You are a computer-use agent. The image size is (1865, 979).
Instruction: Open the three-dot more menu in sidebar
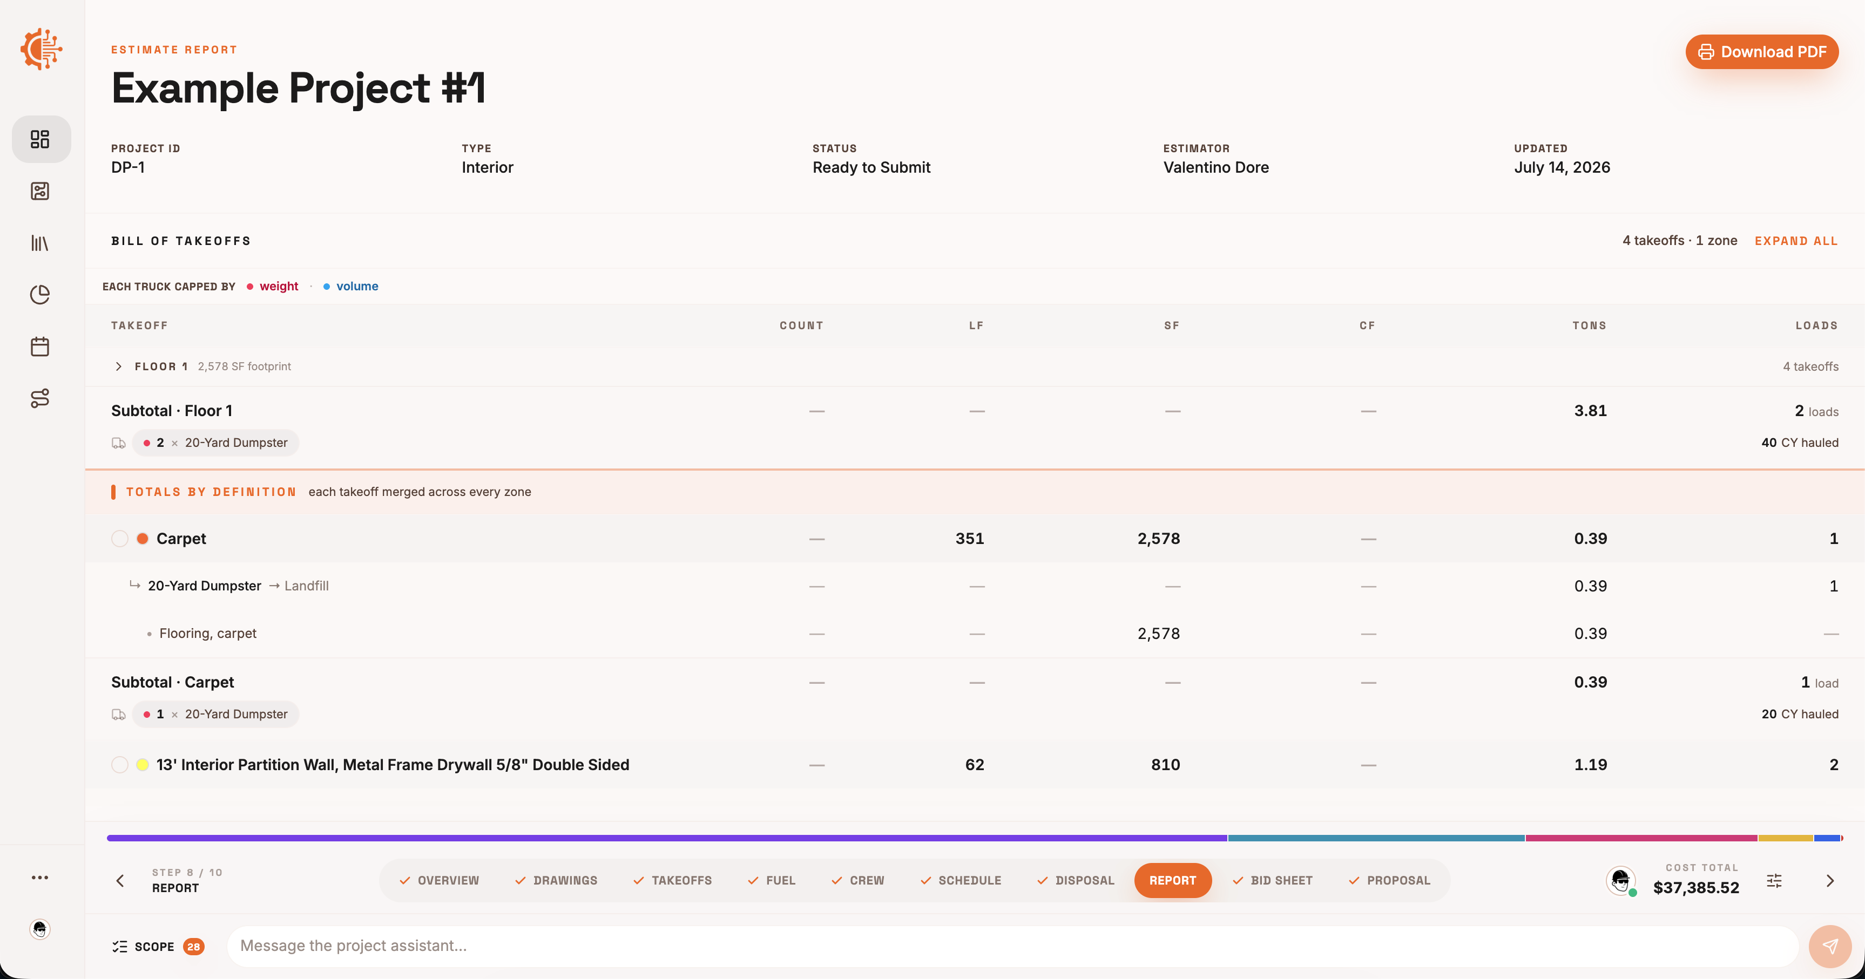[x=40, y=878]
